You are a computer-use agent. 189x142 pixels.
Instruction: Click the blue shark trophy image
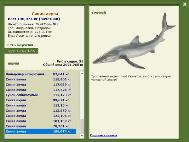pyautogui.click(x=134, y=41)
